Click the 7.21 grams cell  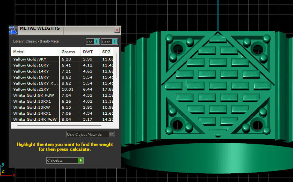point(70,71)
